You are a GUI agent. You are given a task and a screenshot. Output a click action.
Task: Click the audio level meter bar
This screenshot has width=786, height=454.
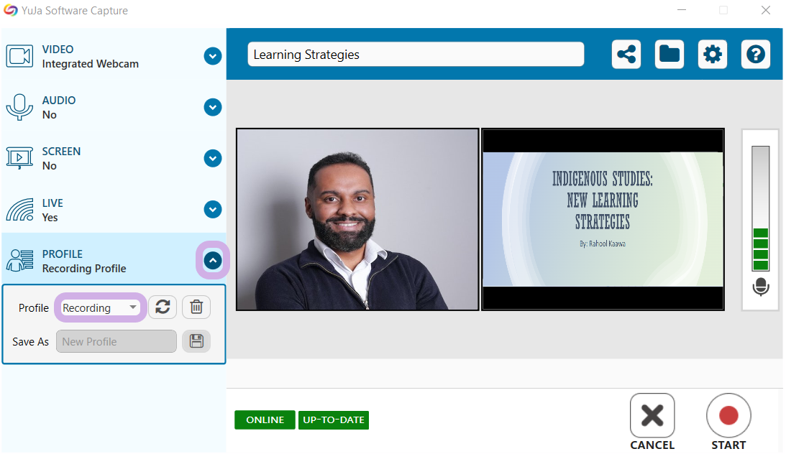coord(760,208)
